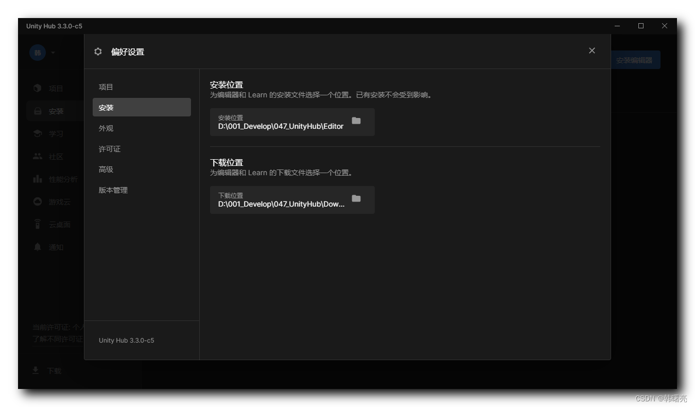Screen dimensions: 695x407
Task: Click the preferences gear icon
Action: 98,52
